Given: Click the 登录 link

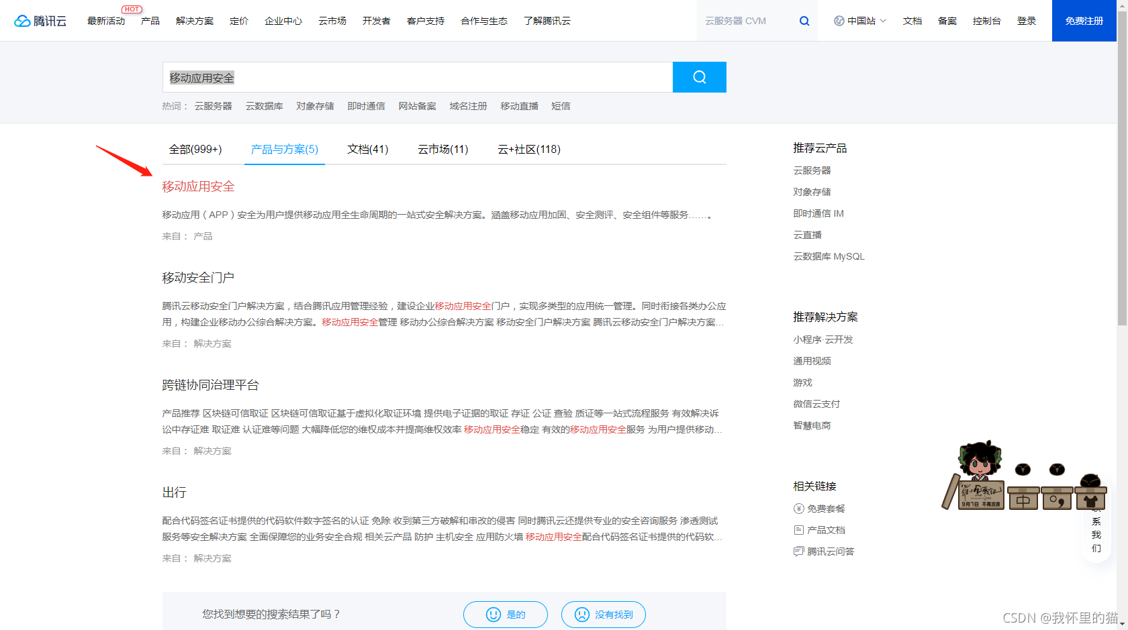Looking at the screenshot, I should click(1027, 21).
